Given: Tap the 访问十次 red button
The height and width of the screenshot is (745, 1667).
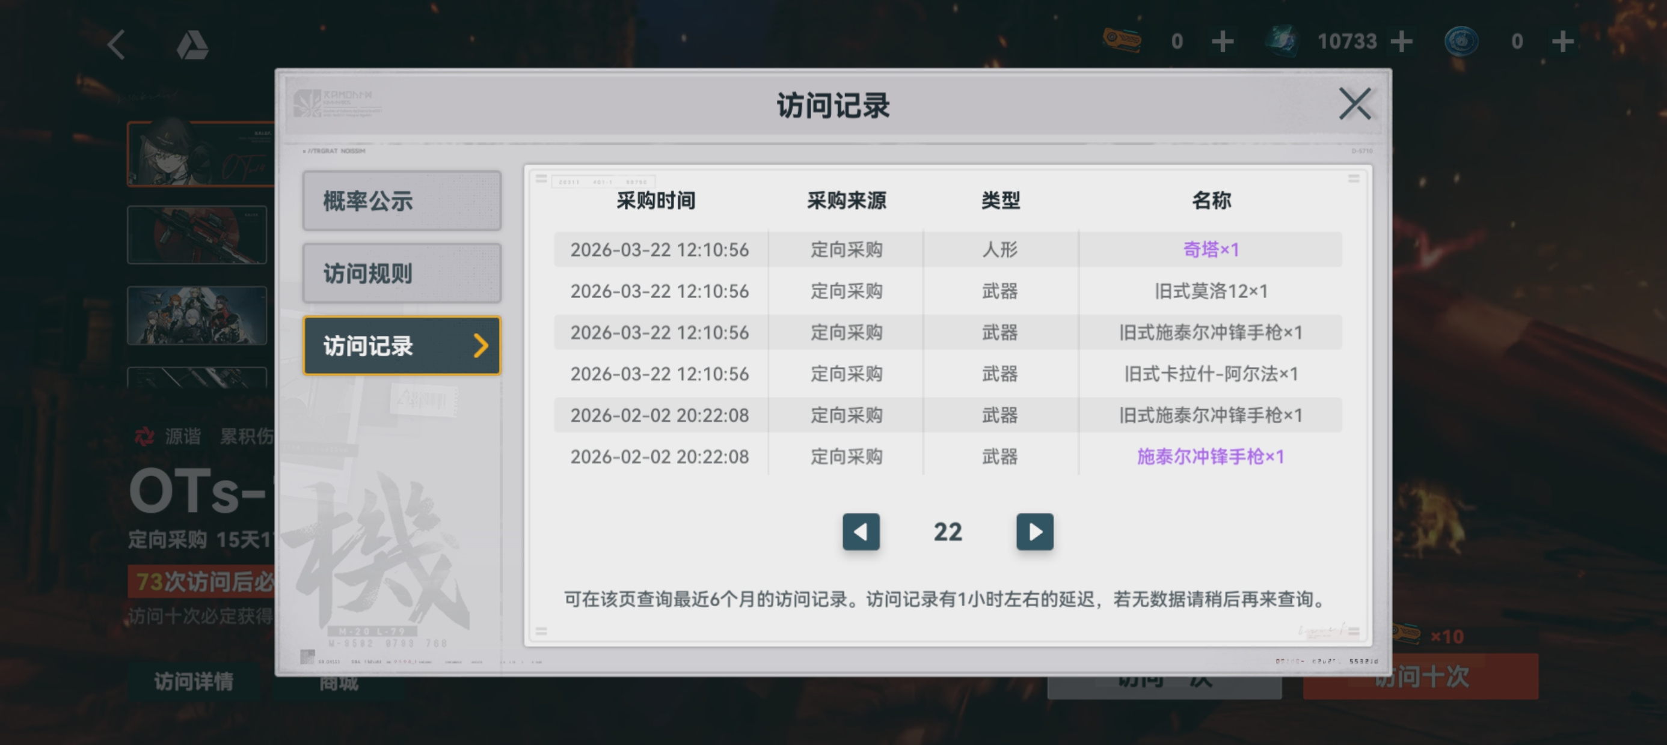Looking at the screenshot, I should [x=1421, y=677].
